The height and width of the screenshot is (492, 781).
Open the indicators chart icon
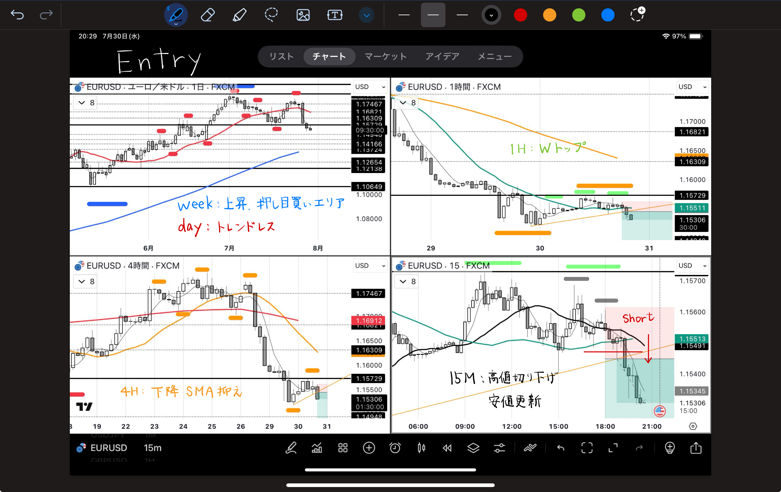coord(317,448)
